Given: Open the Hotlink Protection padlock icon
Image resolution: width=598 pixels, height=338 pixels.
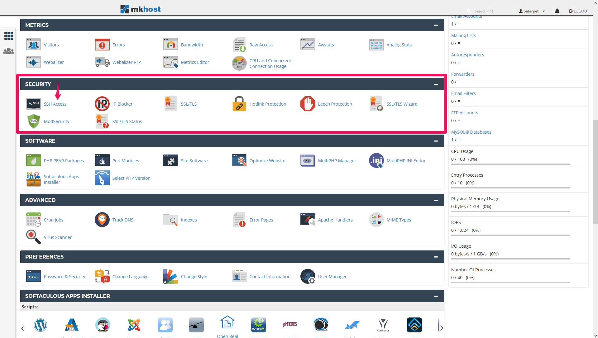Looking at the screenshot, I should pyautogui.click(x=239, y=104).
